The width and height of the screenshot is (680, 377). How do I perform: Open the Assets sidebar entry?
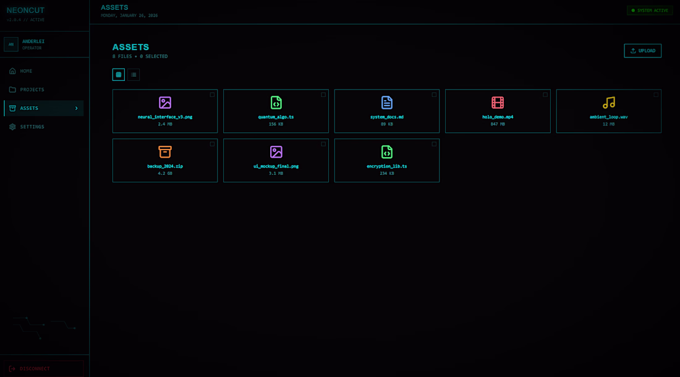pos(44,108)
